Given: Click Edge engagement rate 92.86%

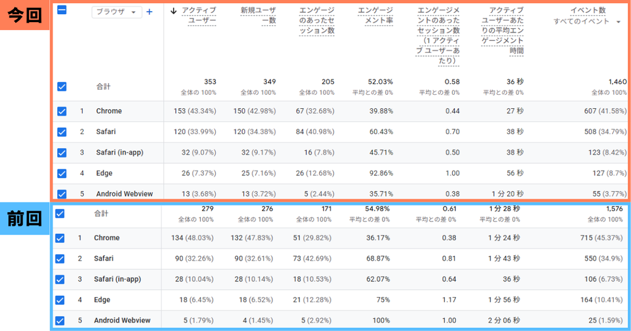Looking at the screenshot, I should [381, 173].
